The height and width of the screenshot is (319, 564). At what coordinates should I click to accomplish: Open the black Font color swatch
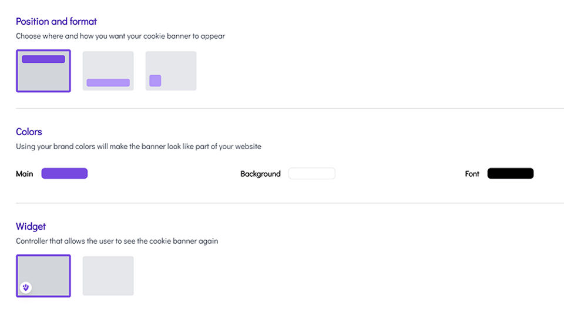click(x=511, y=173)
